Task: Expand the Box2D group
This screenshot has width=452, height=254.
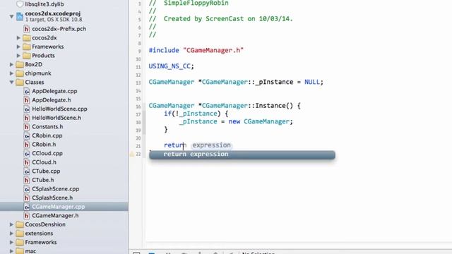Action: (11, 64)
